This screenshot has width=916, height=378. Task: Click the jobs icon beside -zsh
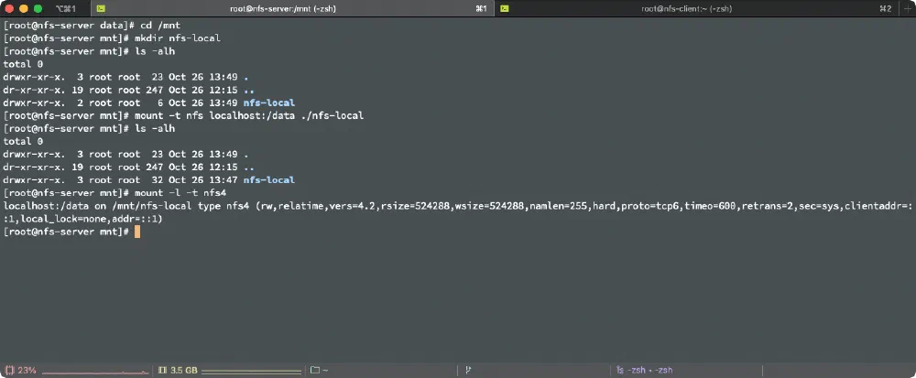(x=620, y=370)
